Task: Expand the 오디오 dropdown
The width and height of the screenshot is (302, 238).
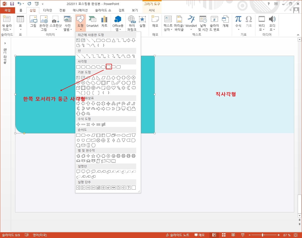Action: [272, 23]
